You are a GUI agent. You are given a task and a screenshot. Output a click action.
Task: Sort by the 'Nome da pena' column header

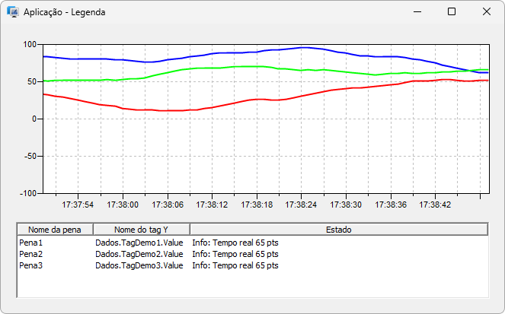point(55,230)
